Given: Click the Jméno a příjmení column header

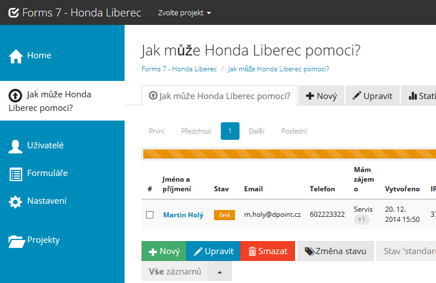Looking at the screenshot, I should pos(177,184).
